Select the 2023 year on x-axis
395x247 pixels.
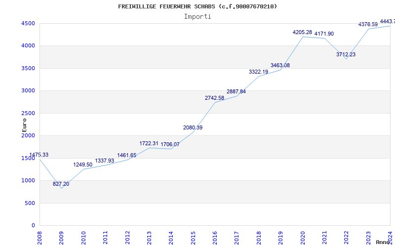tap(368, 237)
